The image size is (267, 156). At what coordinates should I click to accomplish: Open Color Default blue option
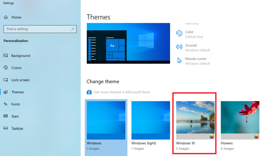pos(189,34)
